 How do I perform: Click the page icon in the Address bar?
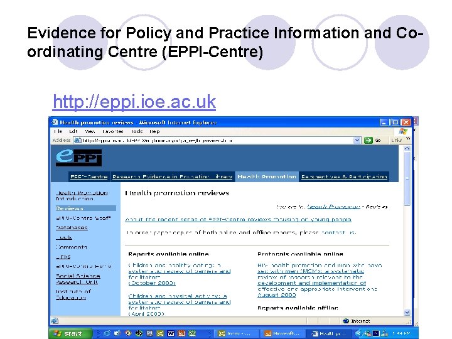coord(77,141)
